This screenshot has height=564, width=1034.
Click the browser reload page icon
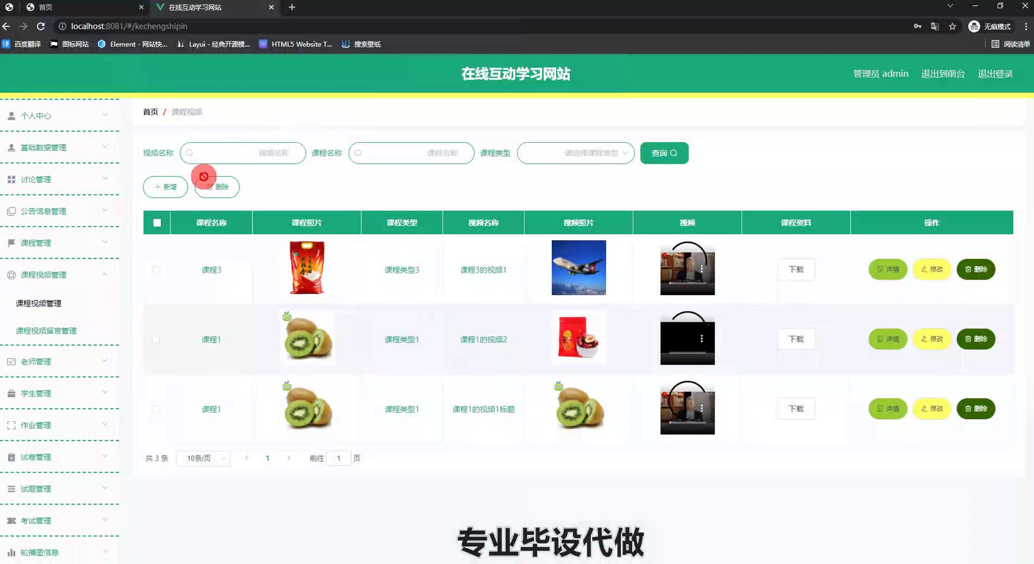tap(41, 26)
